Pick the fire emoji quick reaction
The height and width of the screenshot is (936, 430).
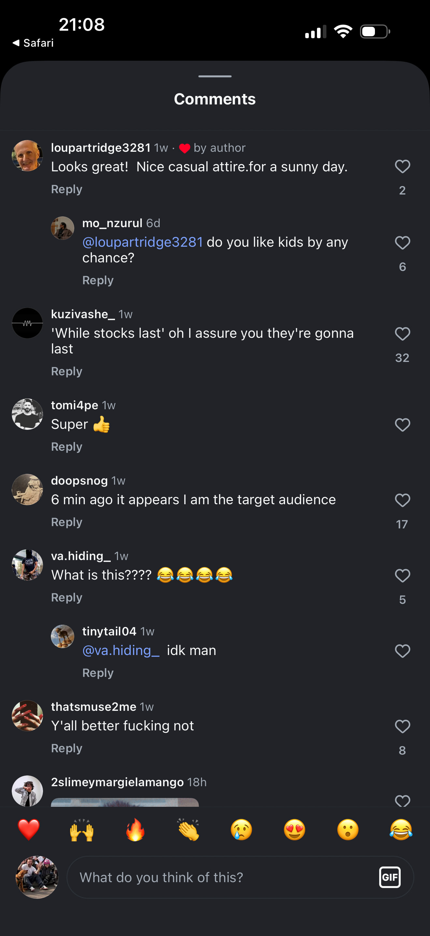135,830
